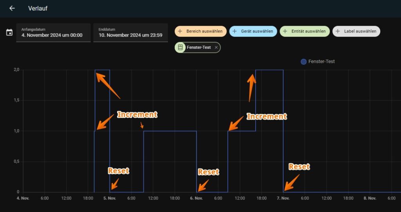The width and height of the screenshot is (401, 212).
Task: Click the blue Fenster-Test legend dot
Action: tap(303, 62)
